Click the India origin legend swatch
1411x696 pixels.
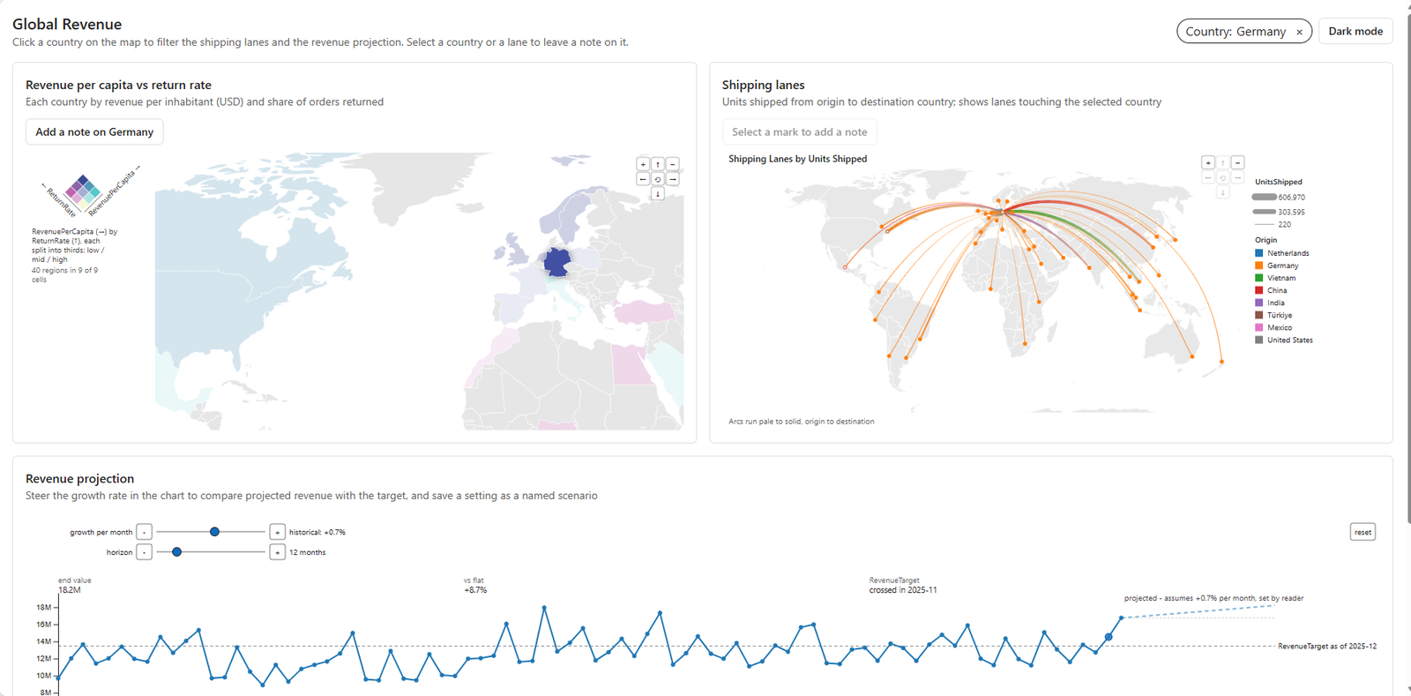click(1258, 303)
